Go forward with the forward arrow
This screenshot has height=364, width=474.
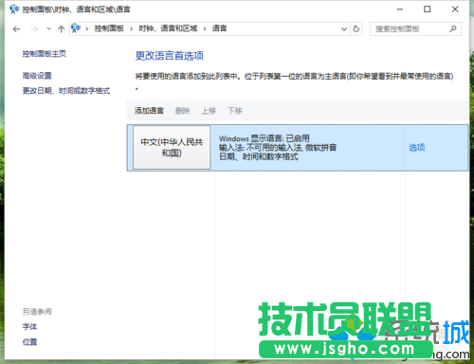[34, 29]
